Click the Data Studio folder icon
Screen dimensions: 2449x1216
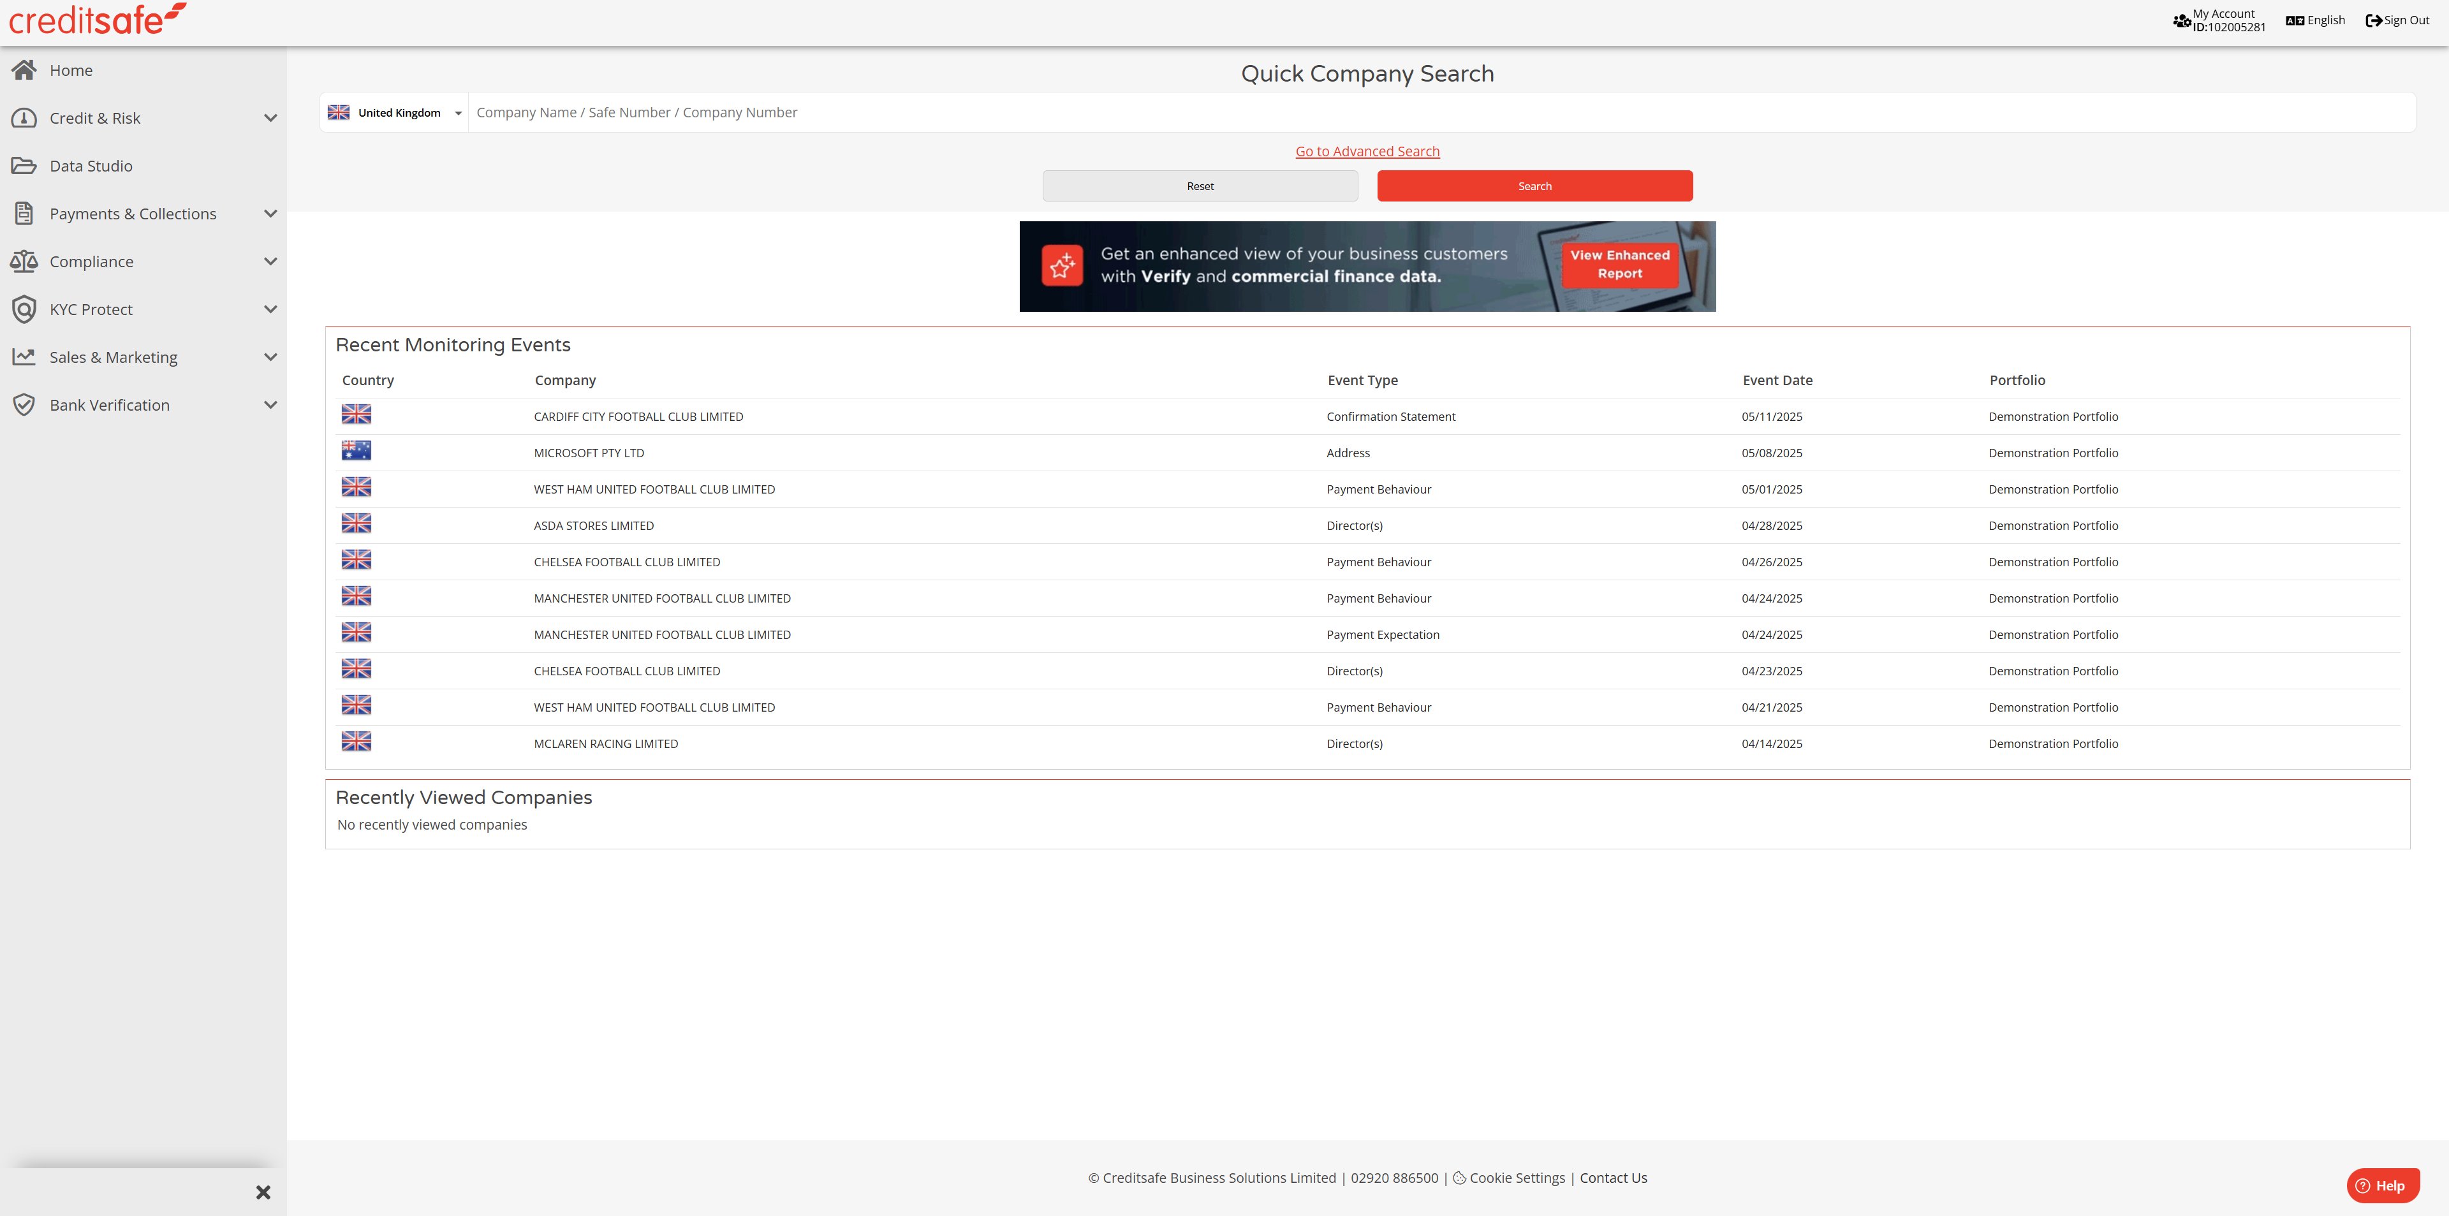tap(24, 165)
